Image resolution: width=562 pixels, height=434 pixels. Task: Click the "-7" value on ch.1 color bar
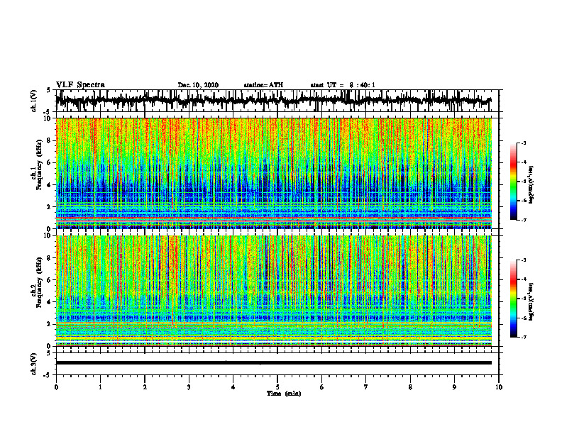pos(523,220)
